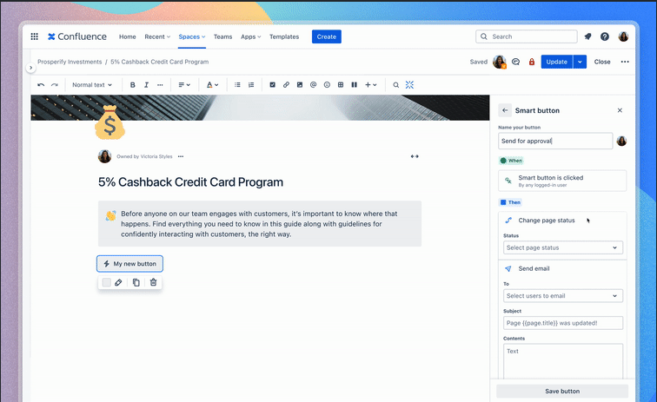This screenshot has height=402, width=657.
Task: Insert a table
Action: coord(341,84)
